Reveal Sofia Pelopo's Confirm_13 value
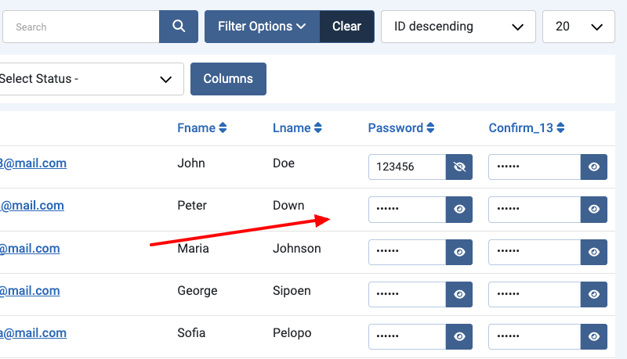The image size is (627, 359). pyautogui.click(x=594, y=336)
